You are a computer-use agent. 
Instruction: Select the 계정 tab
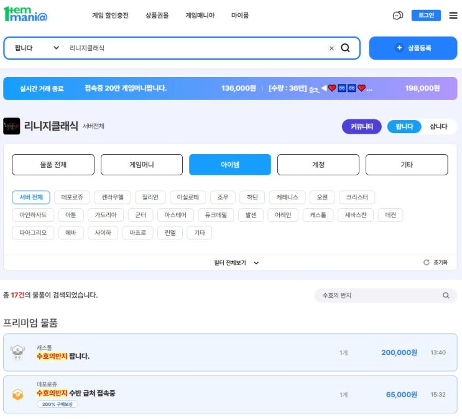(x=318, y=165)
